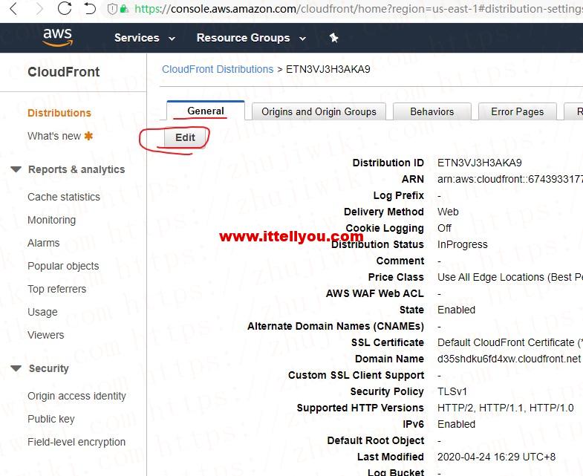This screenshot has width=583, height=476.
Task: Open the Monitoring page
Action: [51, 220]
